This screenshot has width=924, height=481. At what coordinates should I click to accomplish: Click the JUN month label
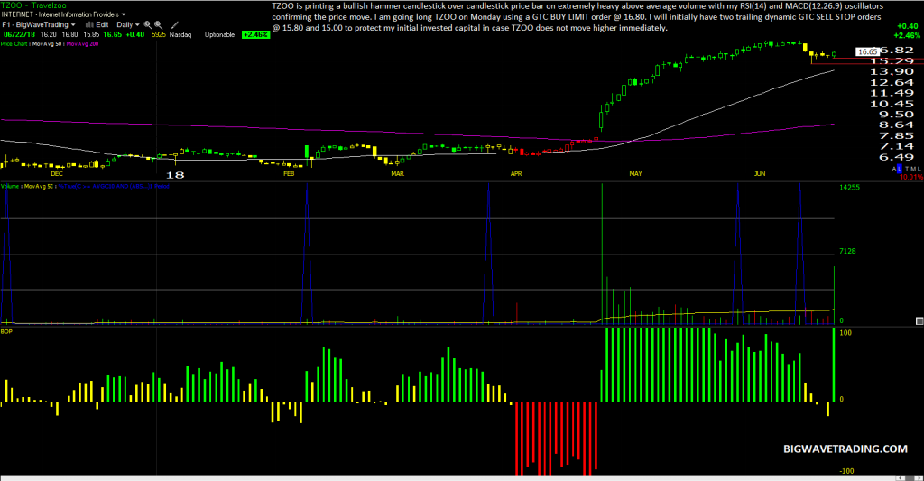760,174
